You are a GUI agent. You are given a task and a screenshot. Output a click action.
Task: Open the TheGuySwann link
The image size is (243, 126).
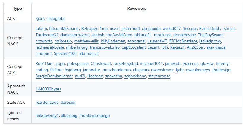click(x=211, y=35)
